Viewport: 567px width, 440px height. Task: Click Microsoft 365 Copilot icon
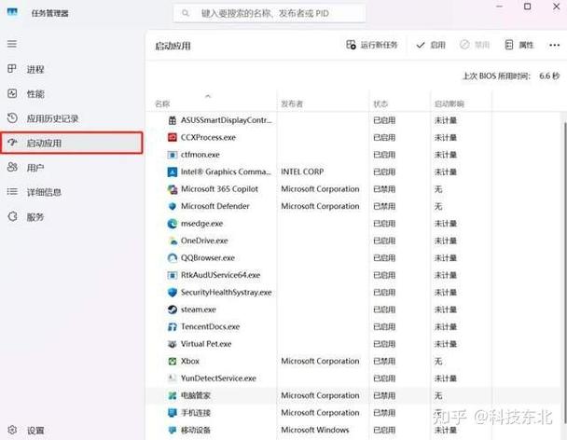[173, 189]
